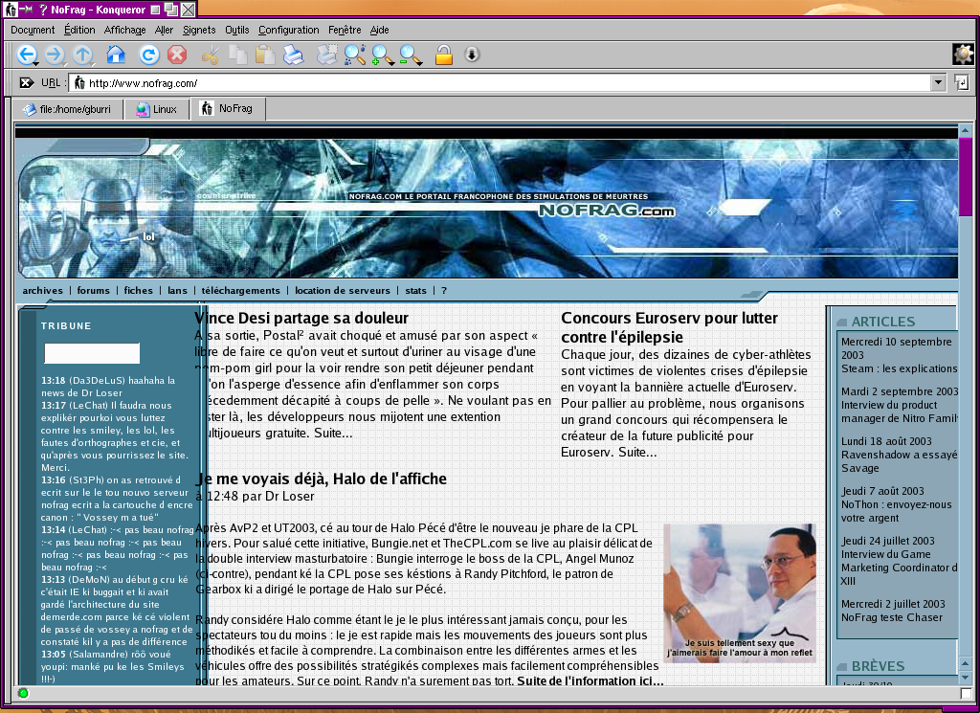This screenshot has height=713, width=980.
Task: Decrease font size with zoom-out magnifier
Action: tap(409, 55)
